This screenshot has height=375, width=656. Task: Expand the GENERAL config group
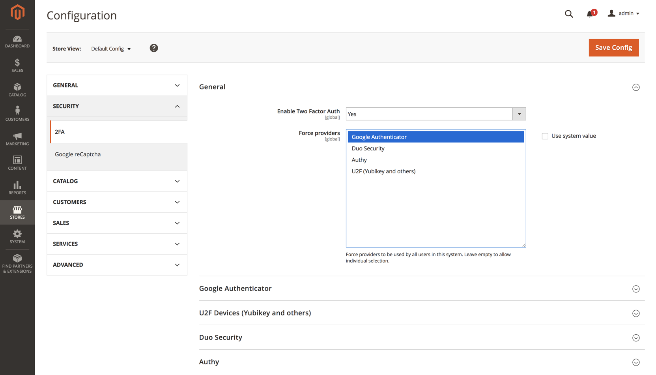117,85
